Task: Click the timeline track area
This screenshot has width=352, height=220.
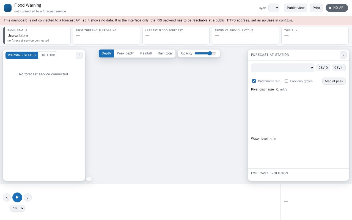Action: click(158, 202)
